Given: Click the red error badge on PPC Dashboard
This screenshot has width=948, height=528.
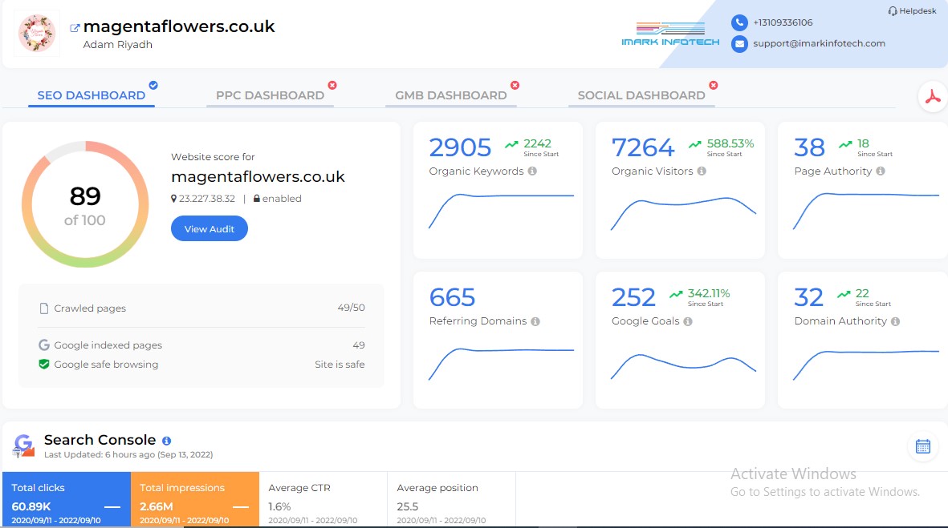Looking at the screenshot, I should click(x=332, y=84).
